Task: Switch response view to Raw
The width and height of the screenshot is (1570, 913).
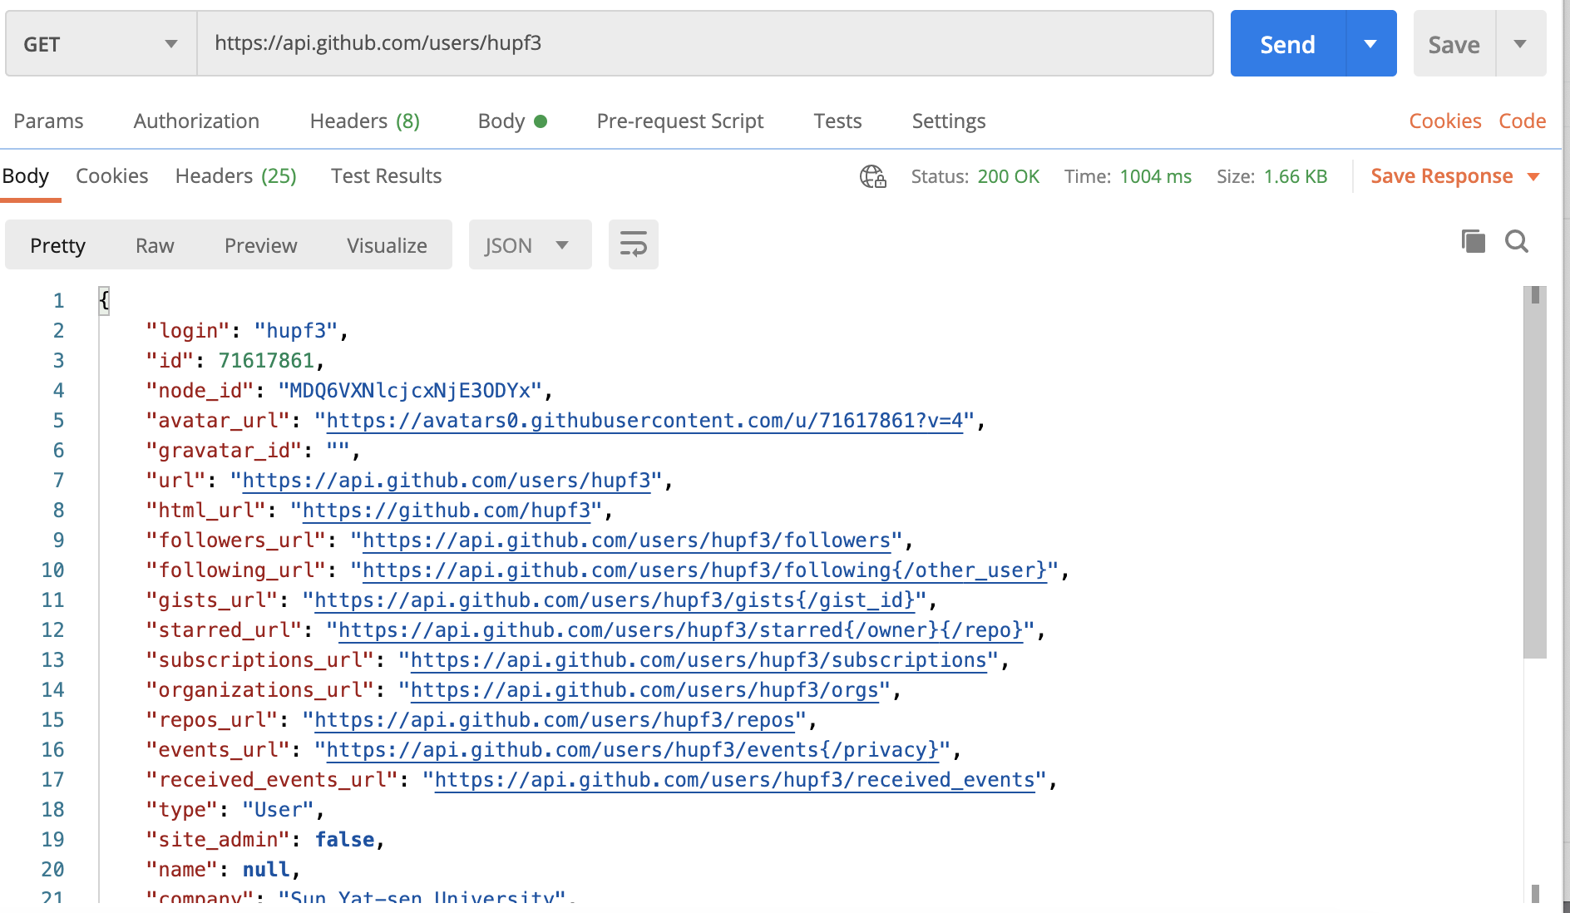Action: pos(155,244)
